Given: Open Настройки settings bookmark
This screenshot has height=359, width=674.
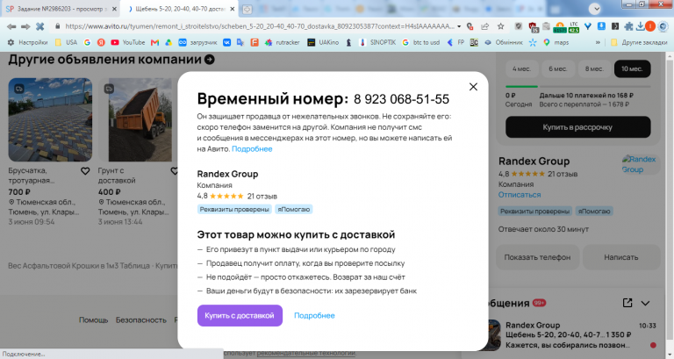Looking at the screenshot, I should click(27, 42).
